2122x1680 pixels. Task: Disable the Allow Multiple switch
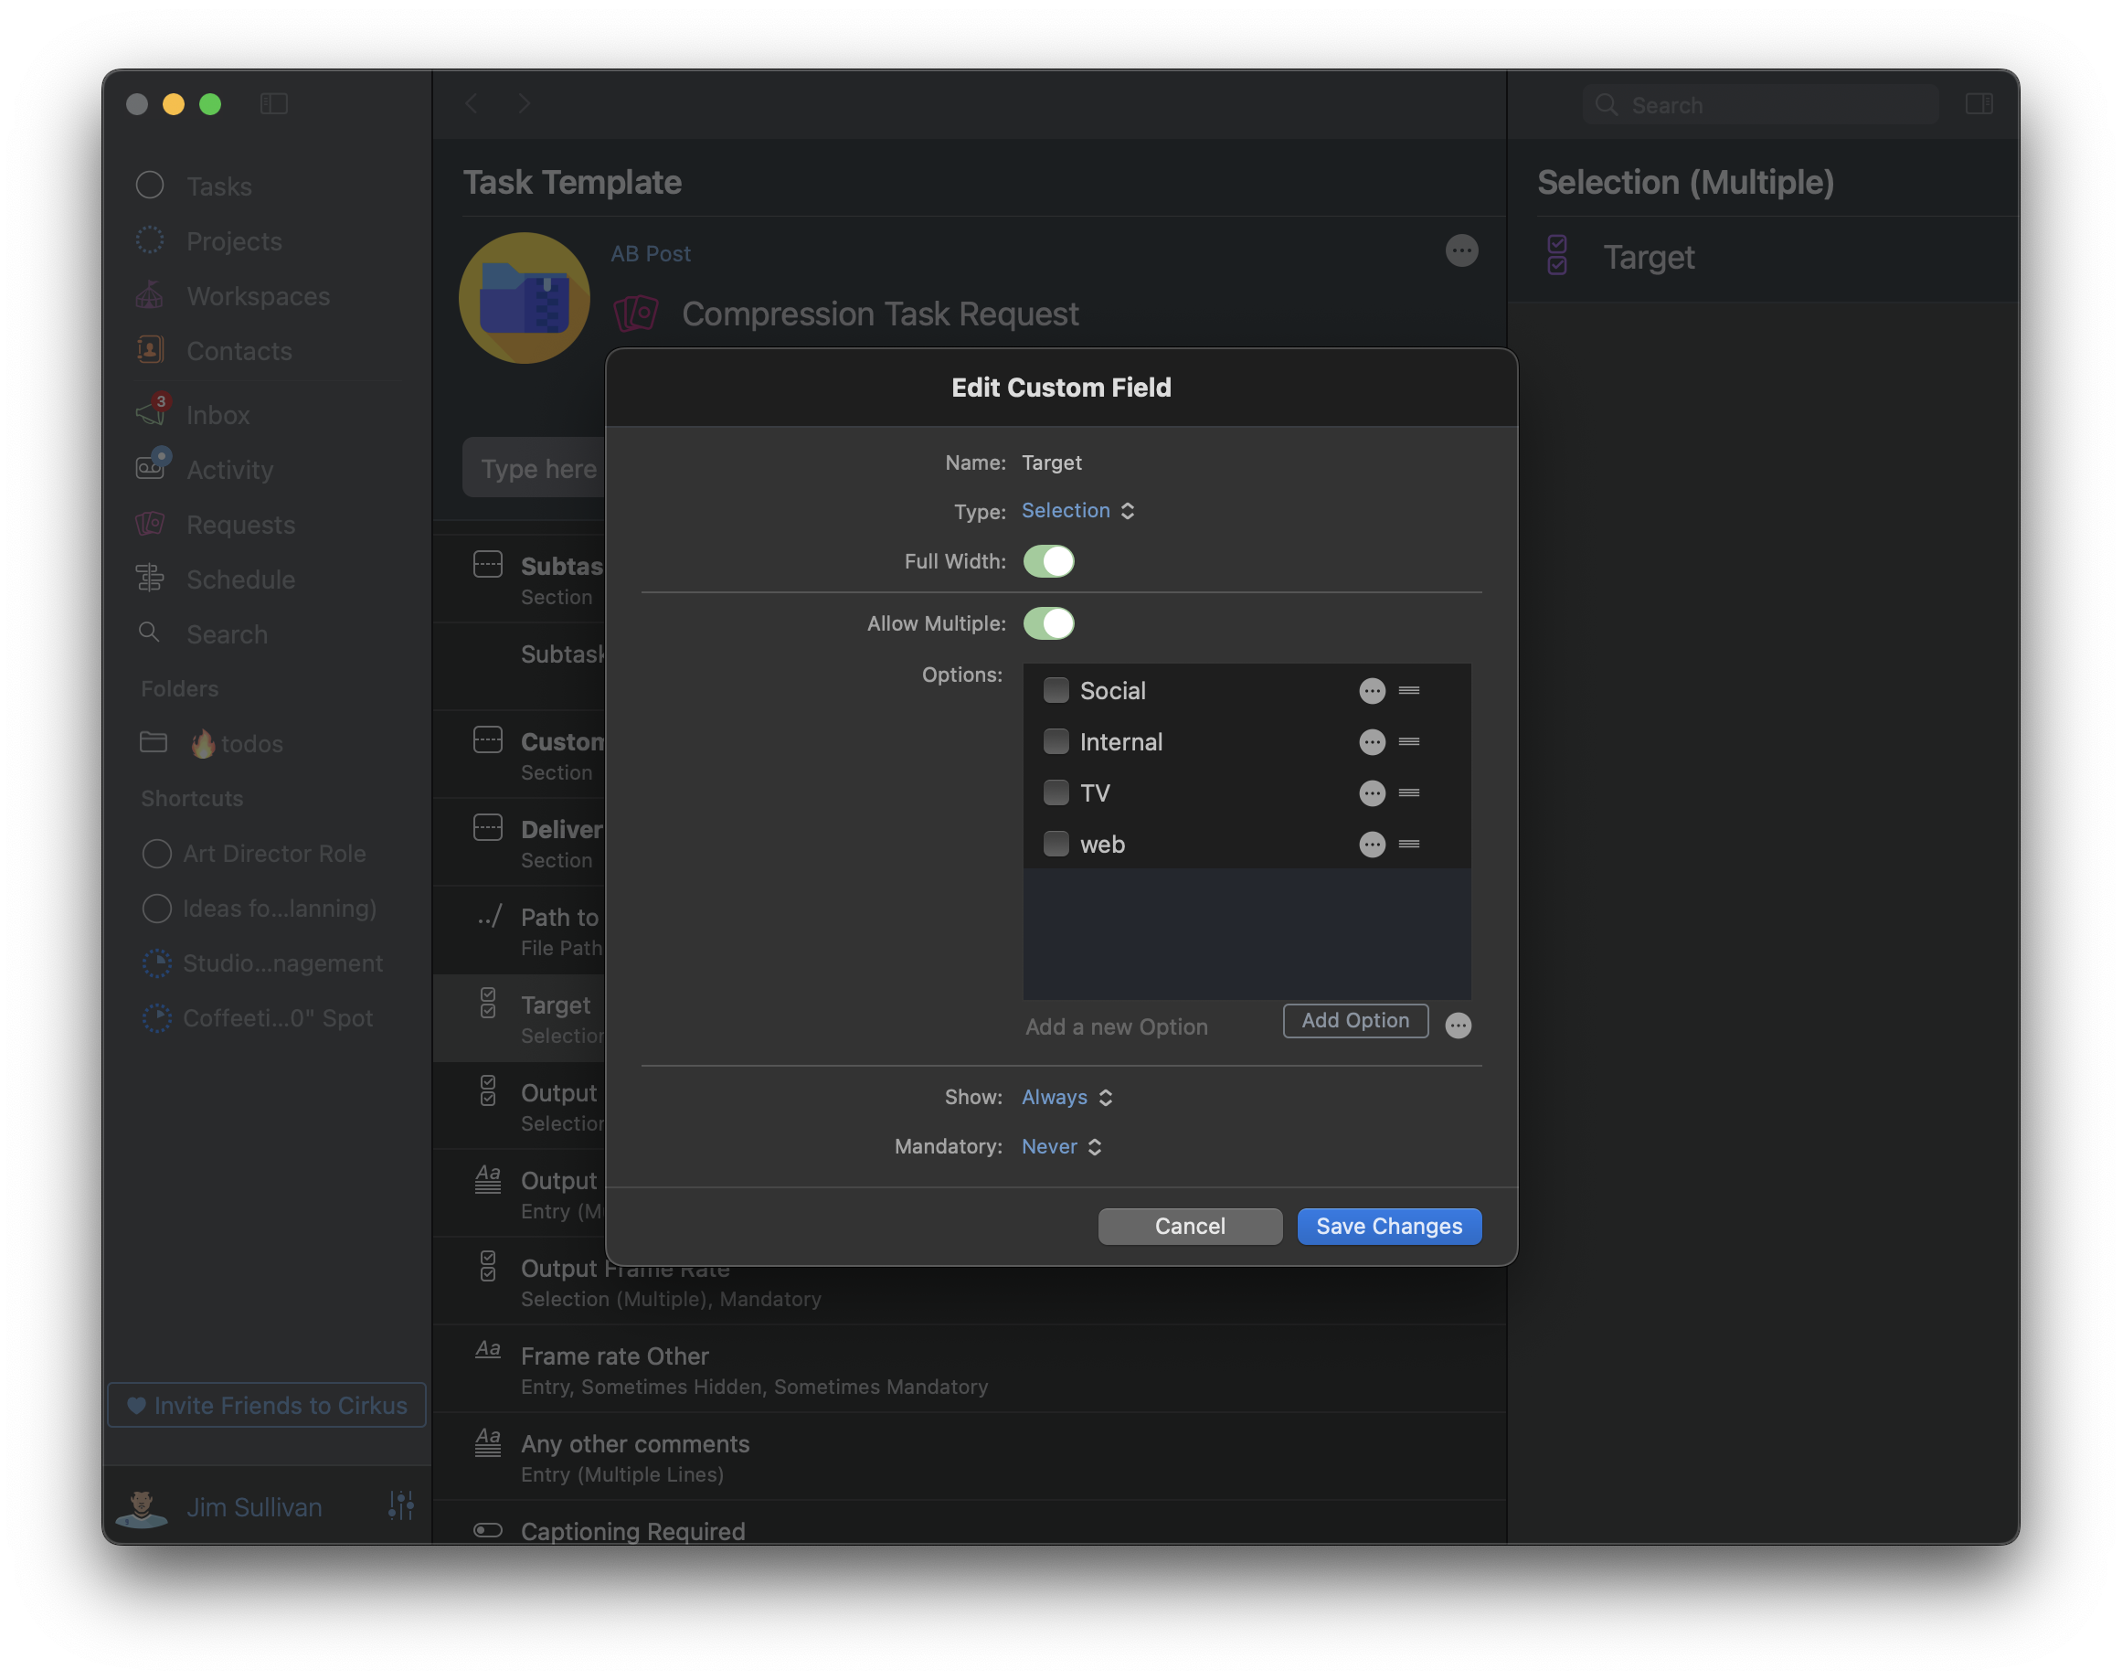tap(1048, 623)
